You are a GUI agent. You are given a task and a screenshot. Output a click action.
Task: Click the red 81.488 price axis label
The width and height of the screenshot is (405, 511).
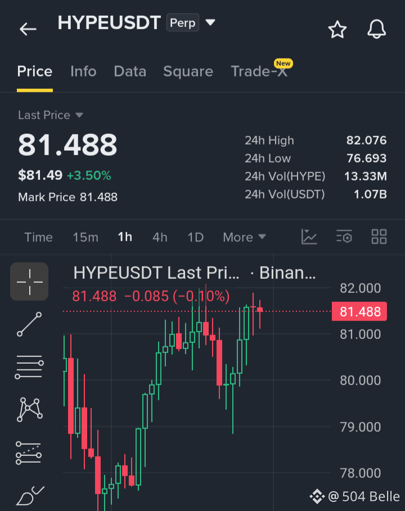click(x=359, y=311)
